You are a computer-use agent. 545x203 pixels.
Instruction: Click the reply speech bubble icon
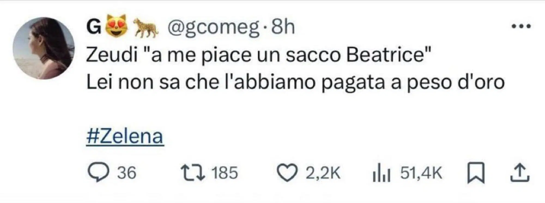tap(98, 172)
